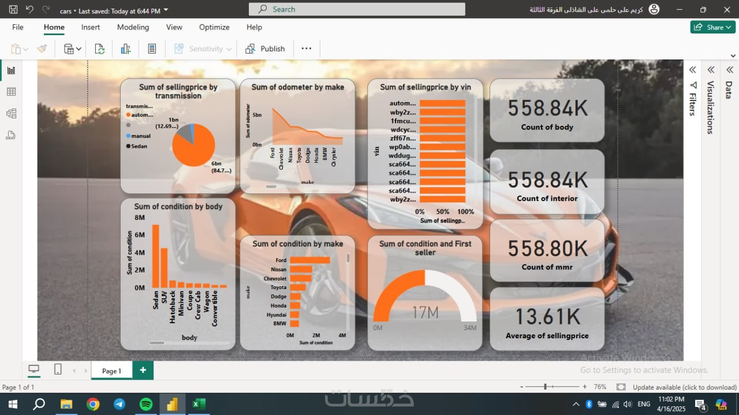Image resolution: width=739 pixels, height=415 pixels.
Task: Select the Insert ribbon tab
Action: 91,27
